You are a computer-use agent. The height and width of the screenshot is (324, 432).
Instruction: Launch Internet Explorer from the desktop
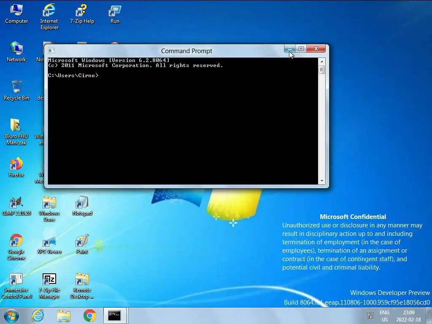tap(49, 16)
